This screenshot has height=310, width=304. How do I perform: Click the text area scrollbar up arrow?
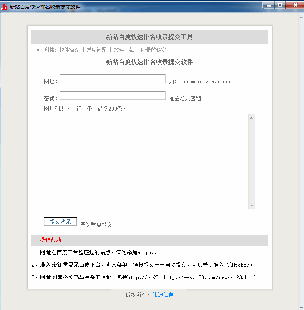coord(251,118)
